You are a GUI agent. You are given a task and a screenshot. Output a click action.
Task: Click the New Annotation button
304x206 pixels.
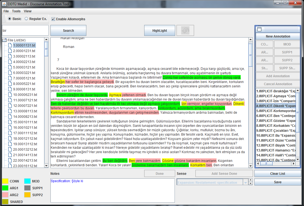[x=278, y=36]
